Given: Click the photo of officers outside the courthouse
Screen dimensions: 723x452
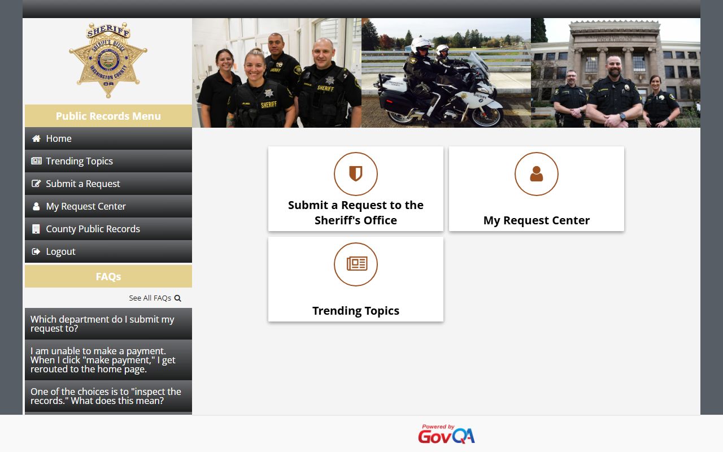Looking at the screenshot, I should coord(616,73).
